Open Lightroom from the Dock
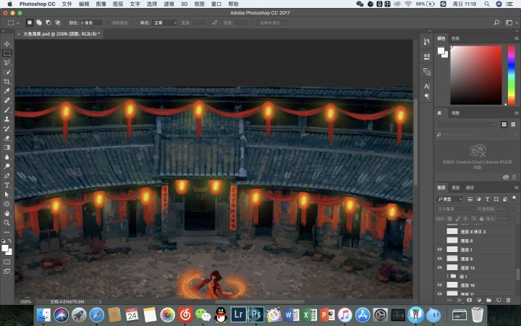521x326 pixels. tap(238, 314)
